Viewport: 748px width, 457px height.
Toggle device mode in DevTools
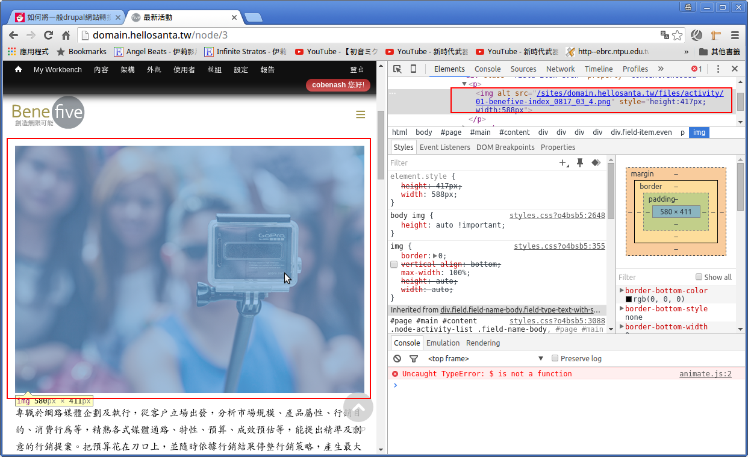click(414, 69)
